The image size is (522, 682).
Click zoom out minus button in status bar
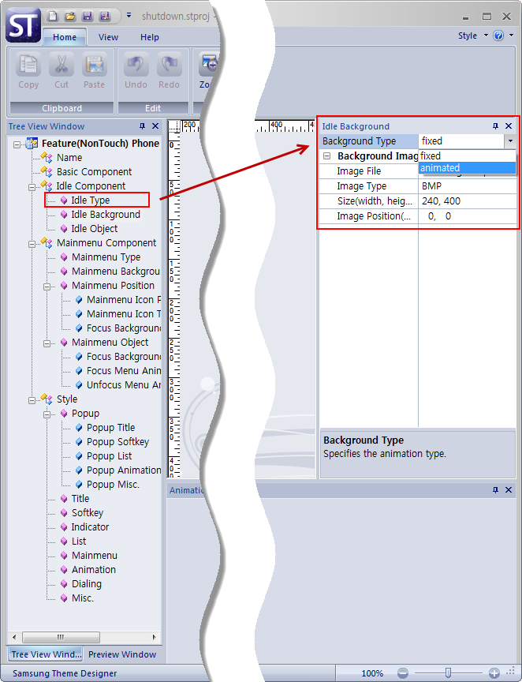click(x=402, y=673)
